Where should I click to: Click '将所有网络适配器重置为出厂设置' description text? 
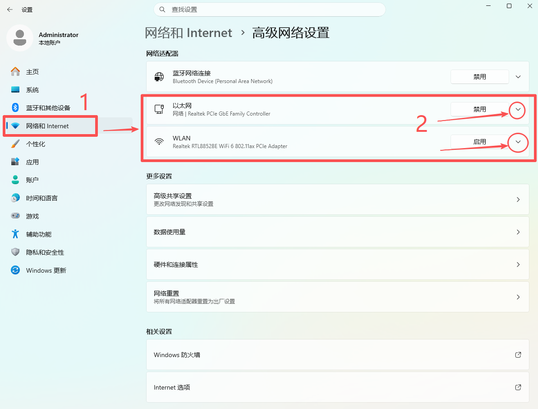[x=194, y=302]
